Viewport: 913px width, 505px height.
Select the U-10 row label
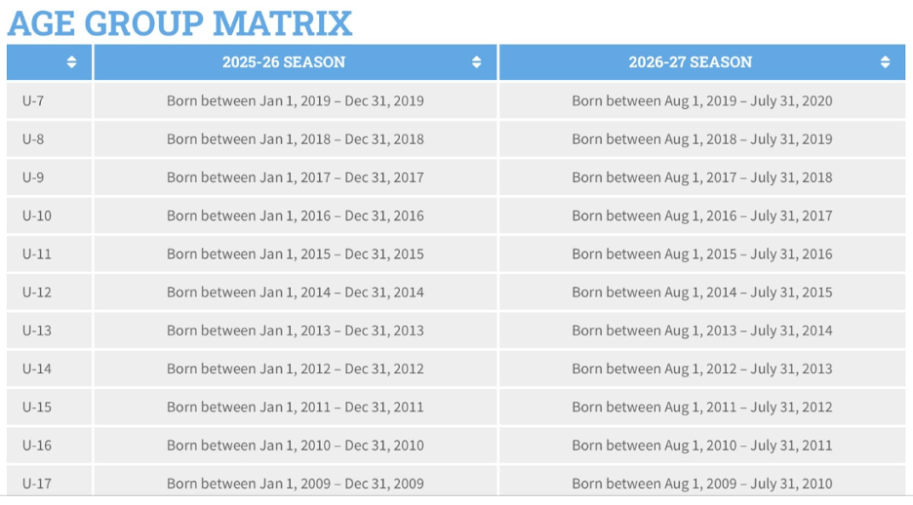pyautogui.click(x=37, y=215)
